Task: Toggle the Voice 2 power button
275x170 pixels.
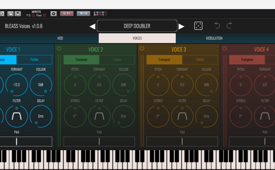Action: (x=59, y=48)
